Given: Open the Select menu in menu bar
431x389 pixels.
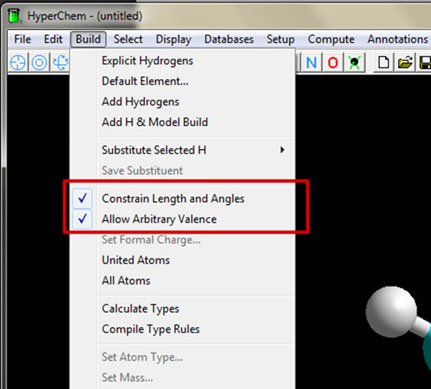Looking at the screenshot, I should (128, 39).
